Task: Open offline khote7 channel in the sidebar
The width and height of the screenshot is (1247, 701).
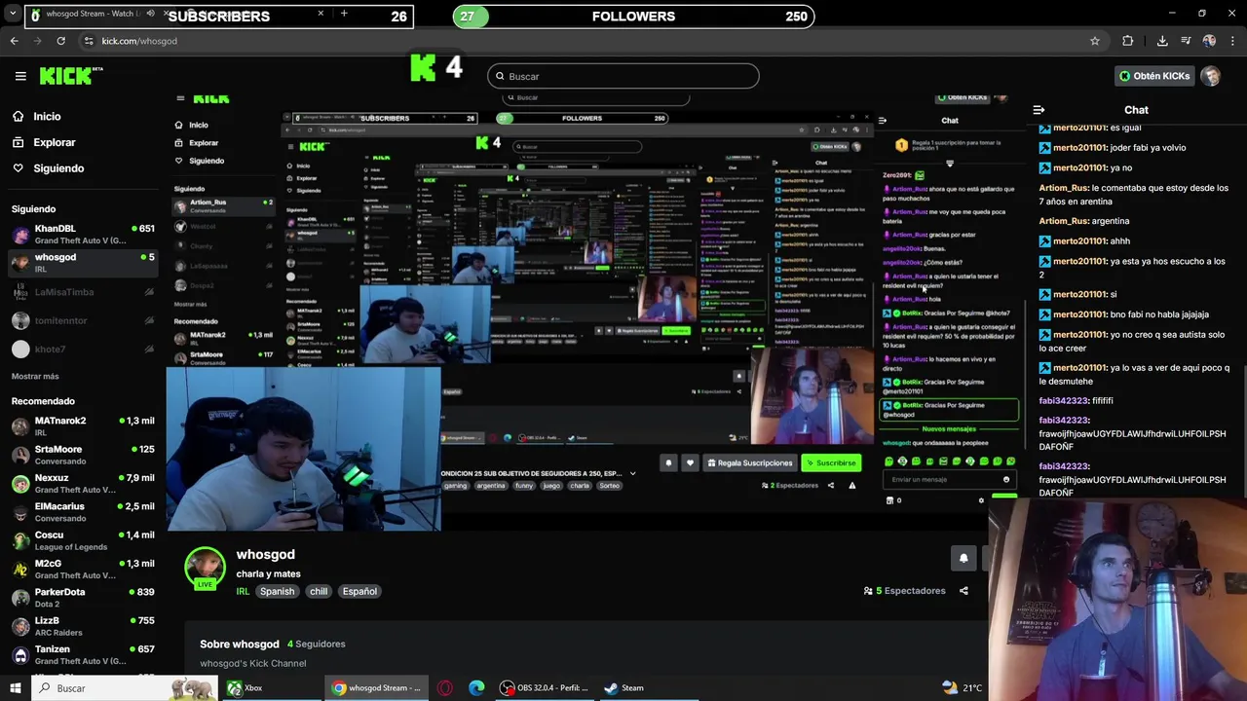Action: point(83,349)
